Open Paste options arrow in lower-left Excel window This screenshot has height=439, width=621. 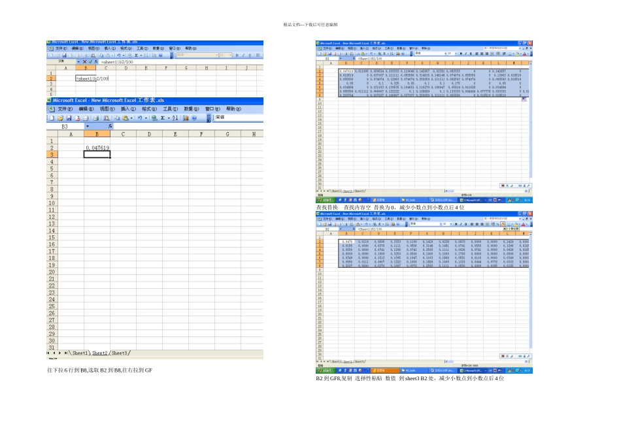point(131,118)
